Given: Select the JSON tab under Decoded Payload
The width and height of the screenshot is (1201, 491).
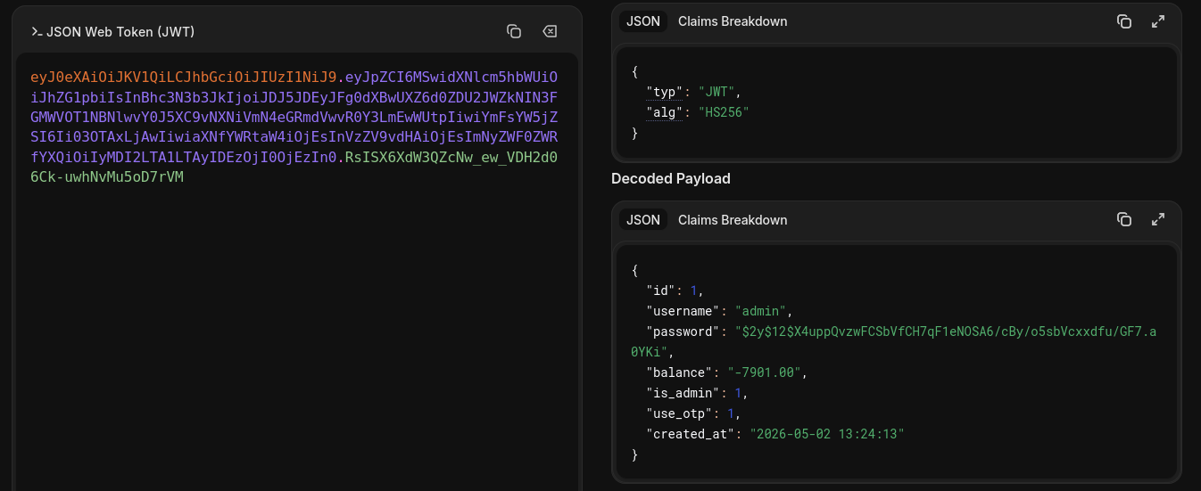Looking at the screenshot, I should coord(643,219).
